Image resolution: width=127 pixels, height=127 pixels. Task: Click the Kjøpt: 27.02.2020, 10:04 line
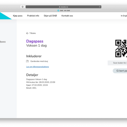click(x=37, y=85)
